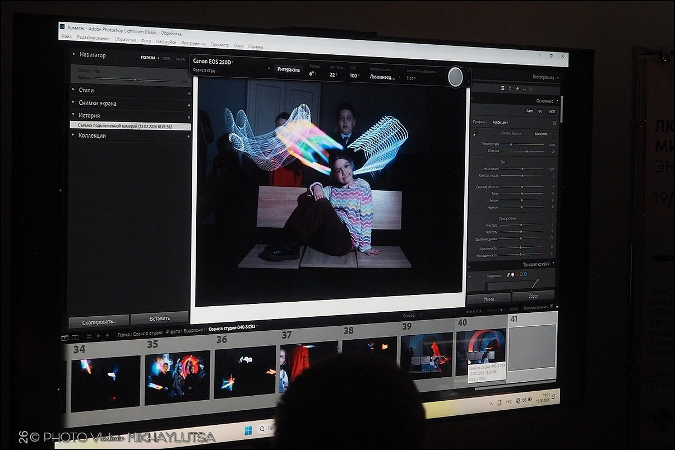Click the plus icon beside Стили
The image size is (675, 450).
[x=189, y=93]
